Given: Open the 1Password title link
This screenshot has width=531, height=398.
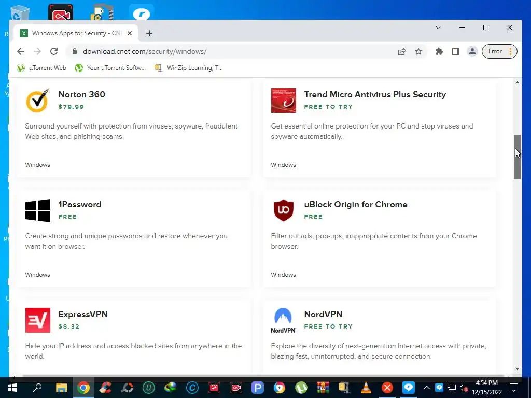Looking at the screenshot, I should click(x=79, y=204).
